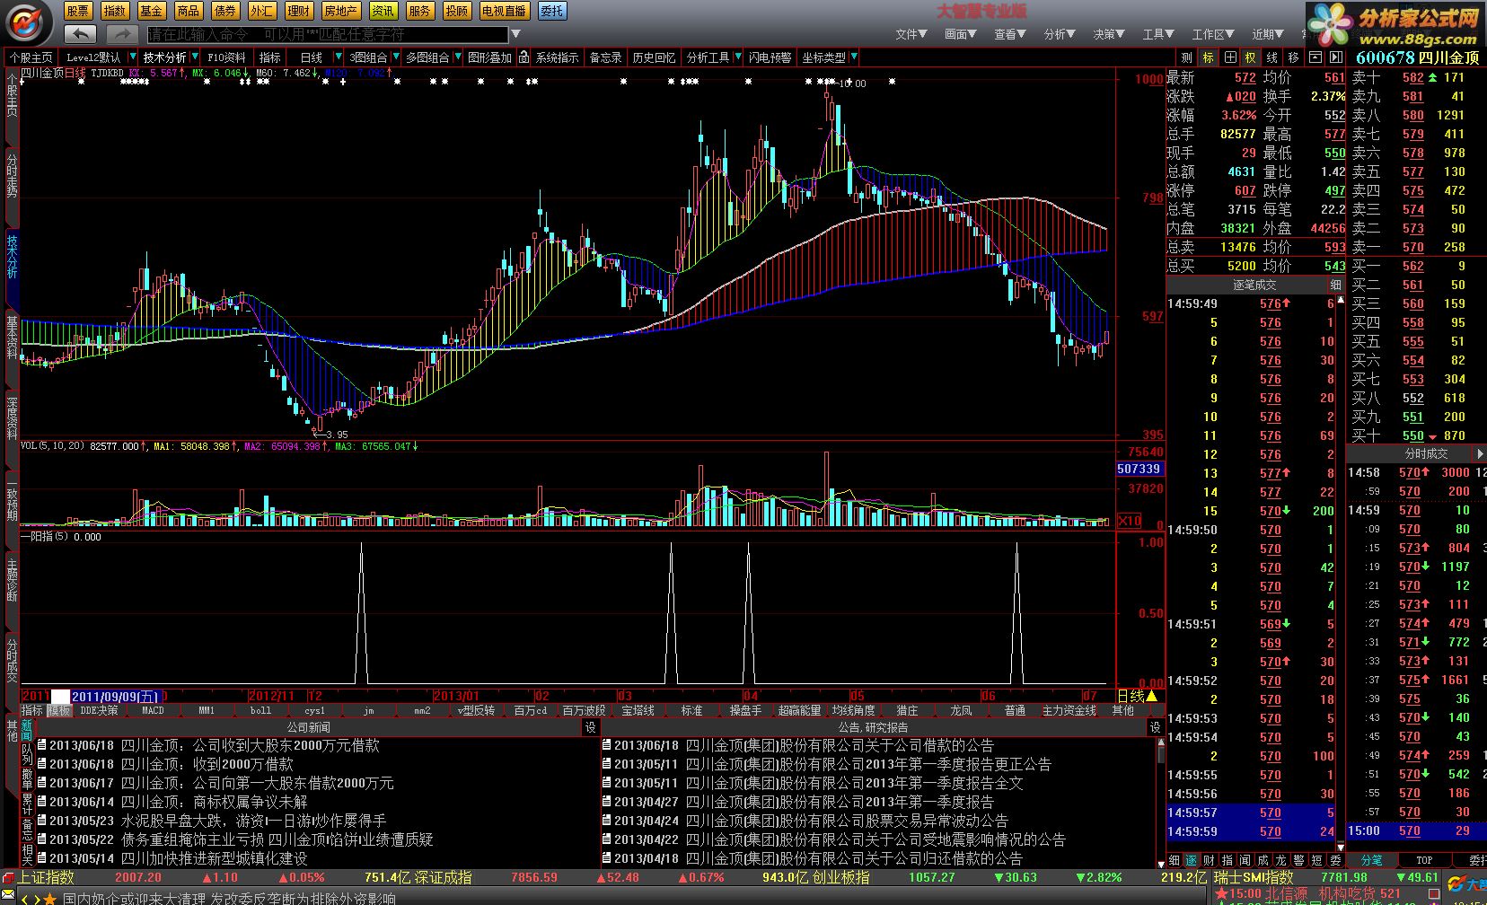Viewport: 1487px width, 905px height.
Task: Toggle the 测 measure tool
Action: [x=1187, y=57]
